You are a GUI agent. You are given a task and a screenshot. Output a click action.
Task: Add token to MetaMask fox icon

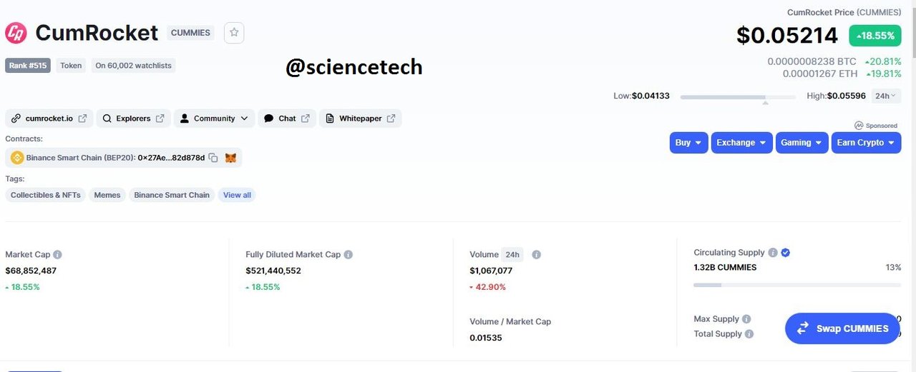(x=230, y=158)
